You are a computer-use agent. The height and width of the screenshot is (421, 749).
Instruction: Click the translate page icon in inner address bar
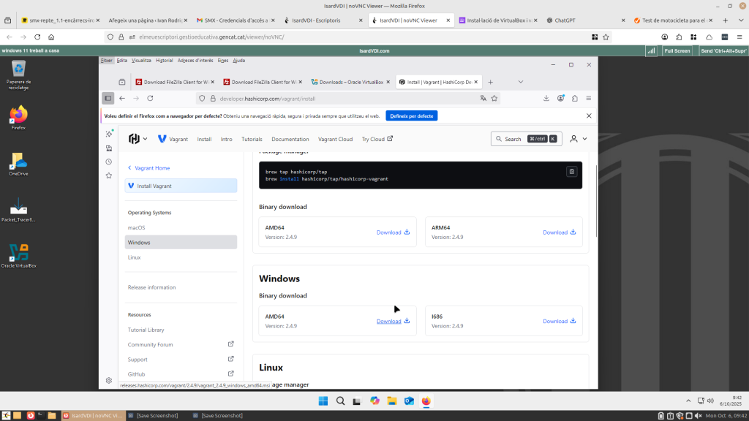coord(483,98)
